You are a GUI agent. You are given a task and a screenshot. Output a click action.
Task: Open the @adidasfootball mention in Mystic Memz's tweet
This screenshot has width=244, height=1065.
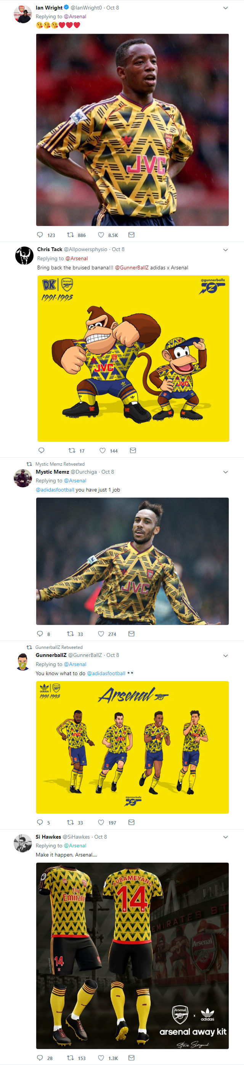coord(55,490)
